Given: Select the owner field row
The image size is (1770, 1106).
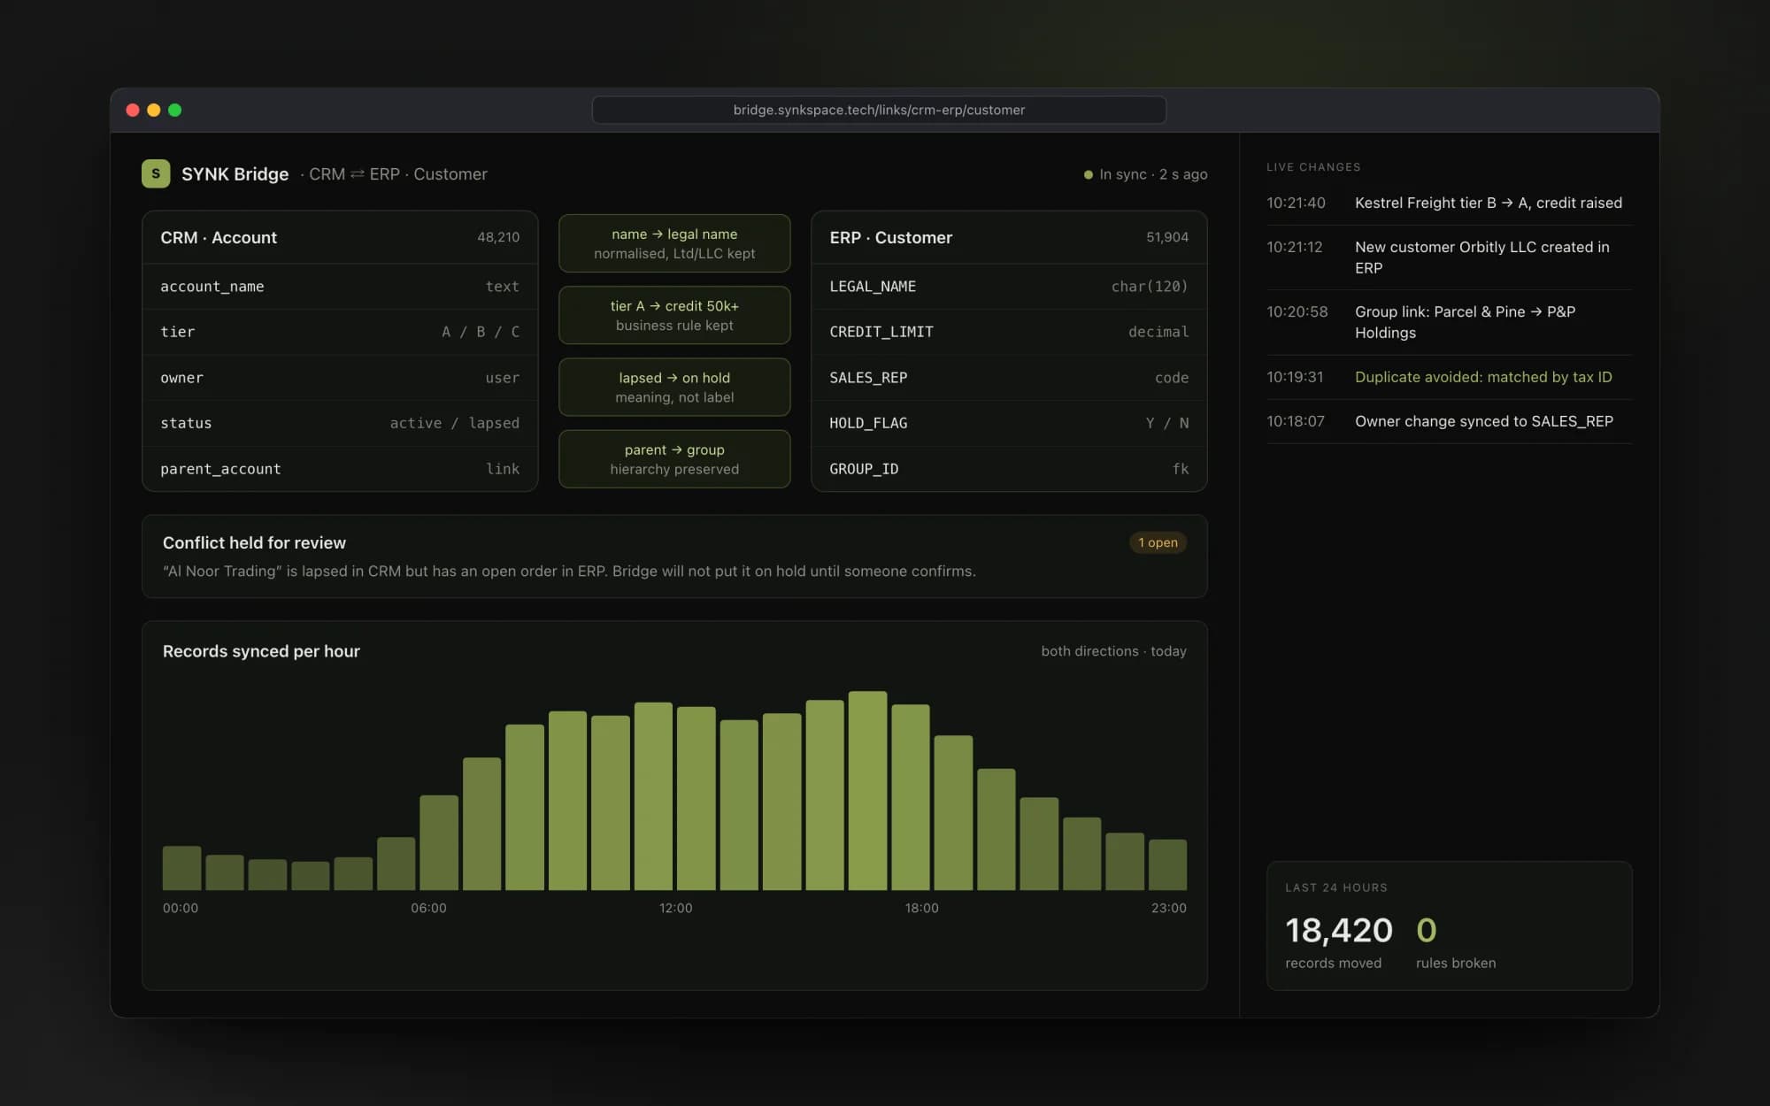Looking at the screenshot, I should coord(340,378).
